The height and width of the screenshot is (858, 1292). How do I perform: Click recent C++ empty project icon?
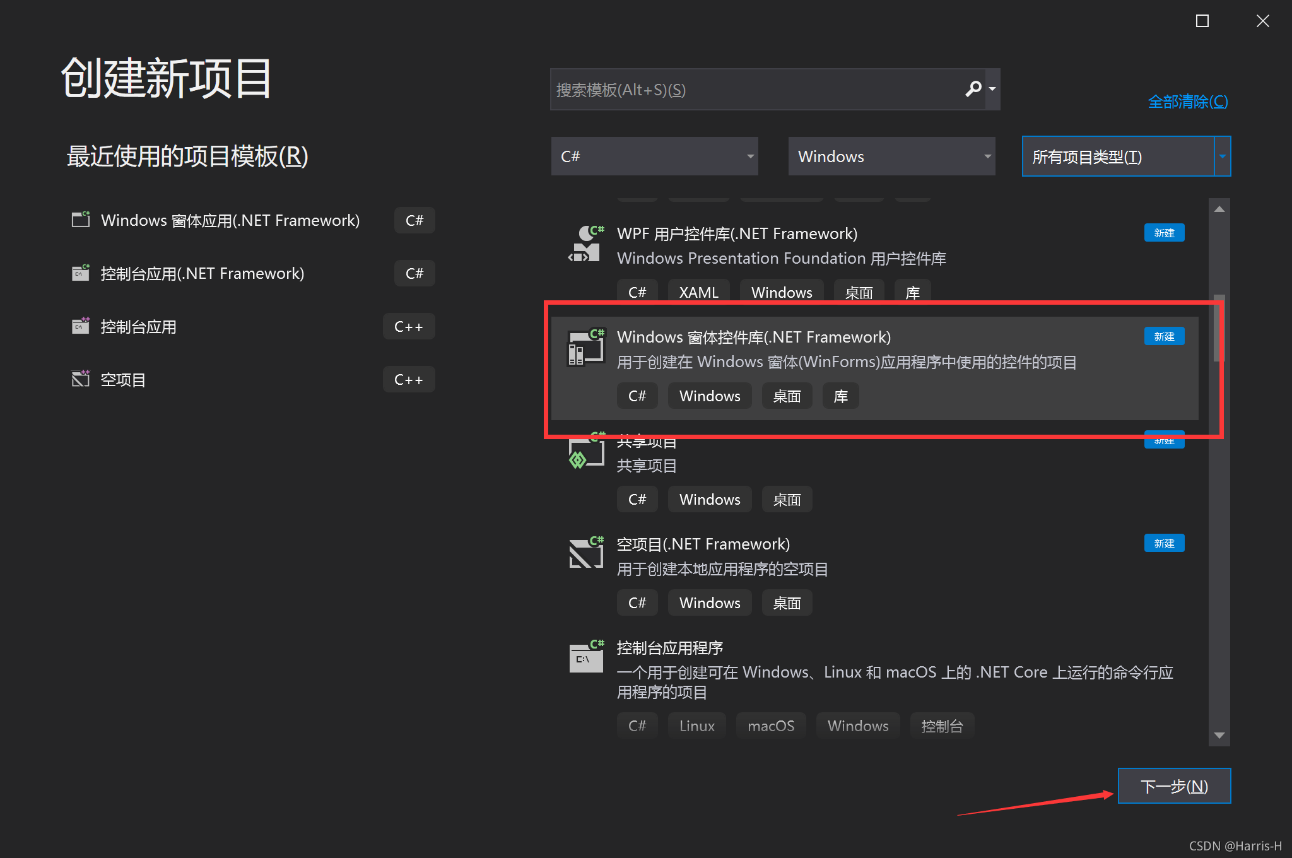click(x=81, y=379)
